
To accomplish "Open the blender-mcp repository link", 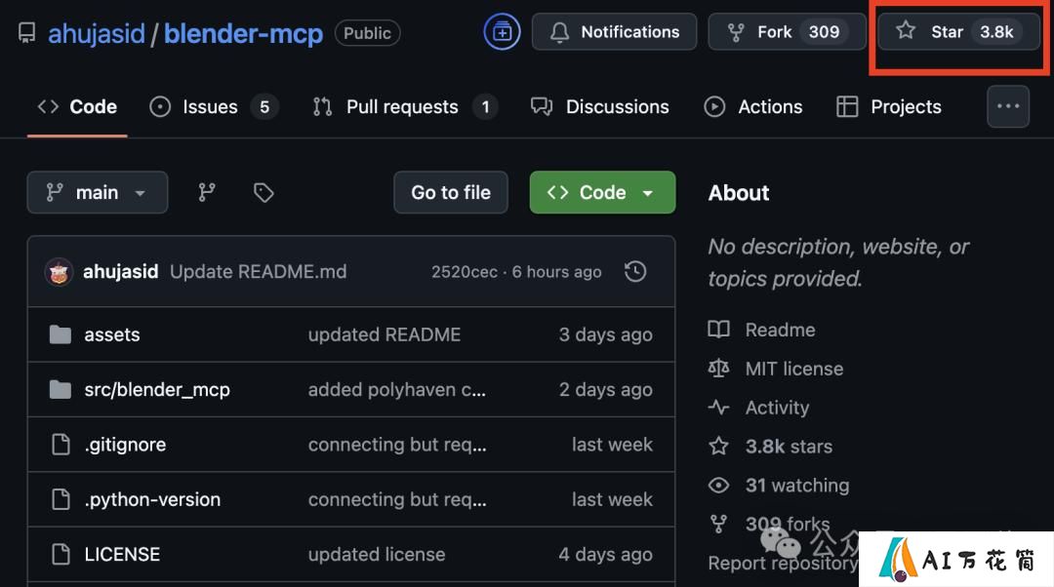I will (243, 33).
